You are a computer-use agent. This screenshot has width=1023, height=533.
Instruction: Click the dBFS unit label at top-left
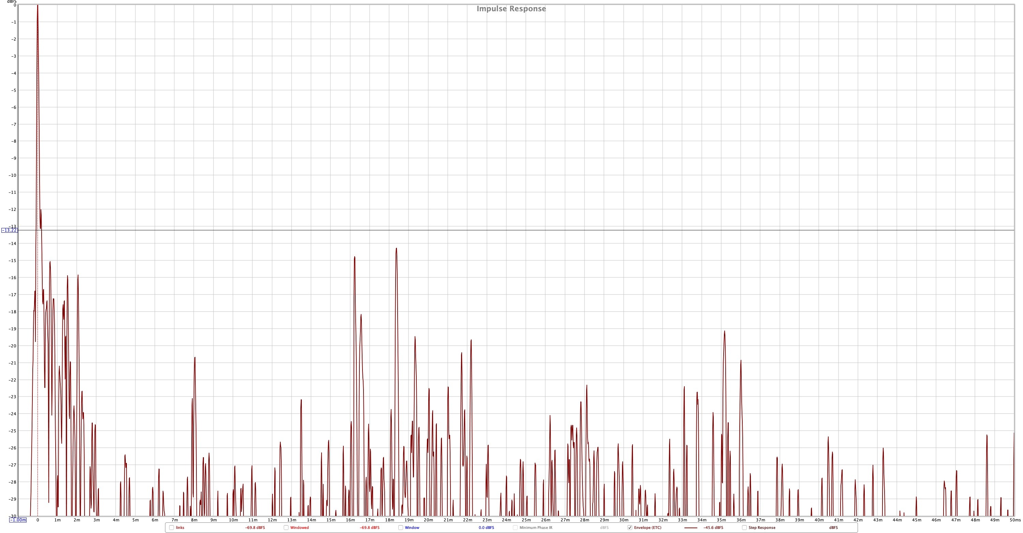tap(12, 2)
